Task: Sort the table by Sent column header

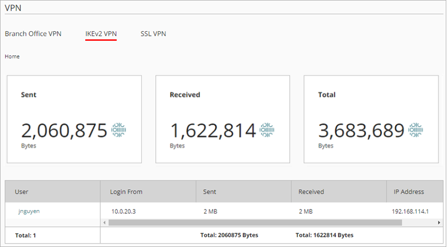Action: pos(210,192)
